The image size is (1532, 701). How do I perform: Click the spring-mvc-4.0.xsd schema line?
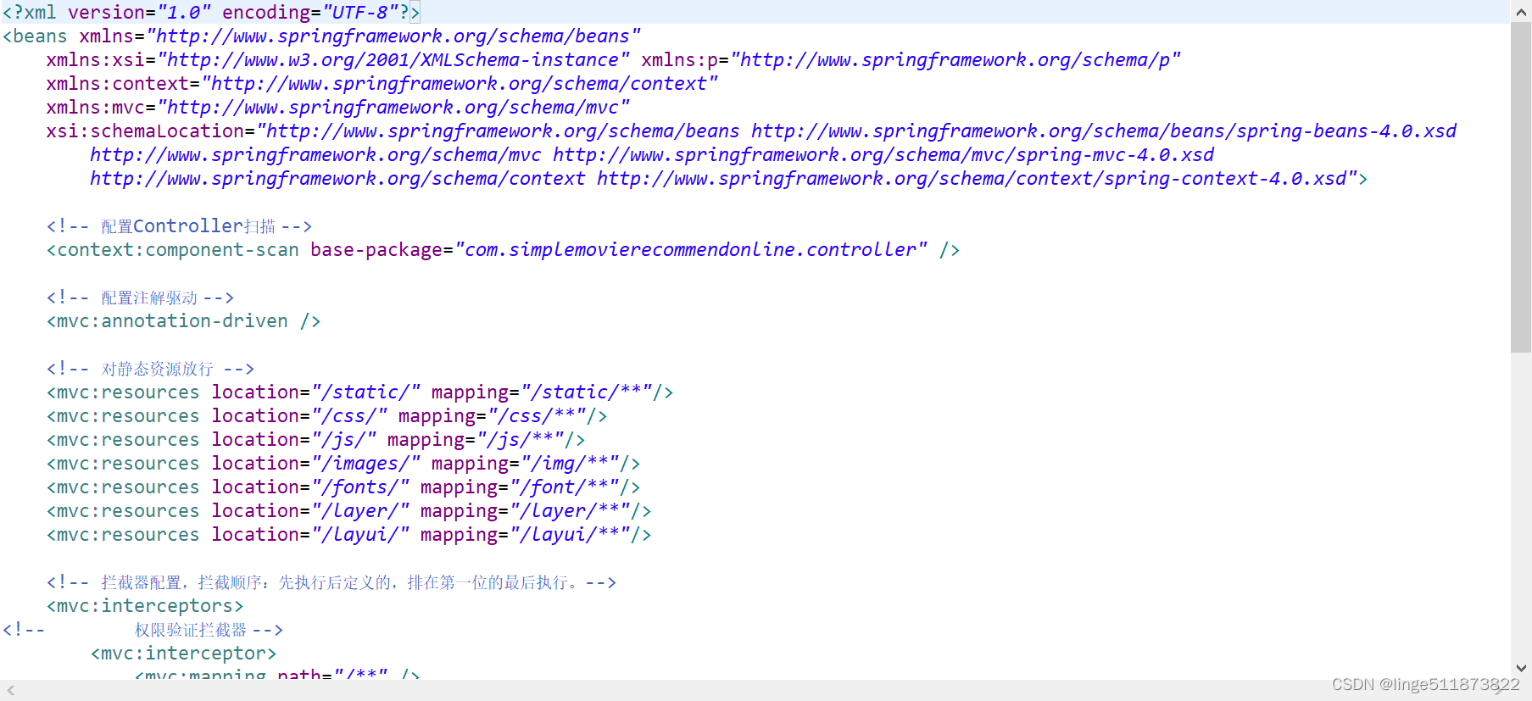click(x=652, y=155)
